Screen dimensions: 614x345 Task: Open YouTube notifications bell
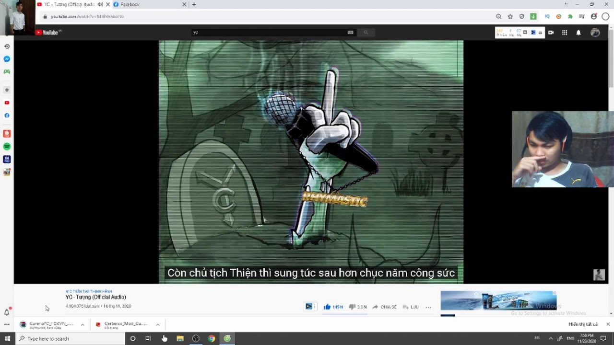point(579,33)
